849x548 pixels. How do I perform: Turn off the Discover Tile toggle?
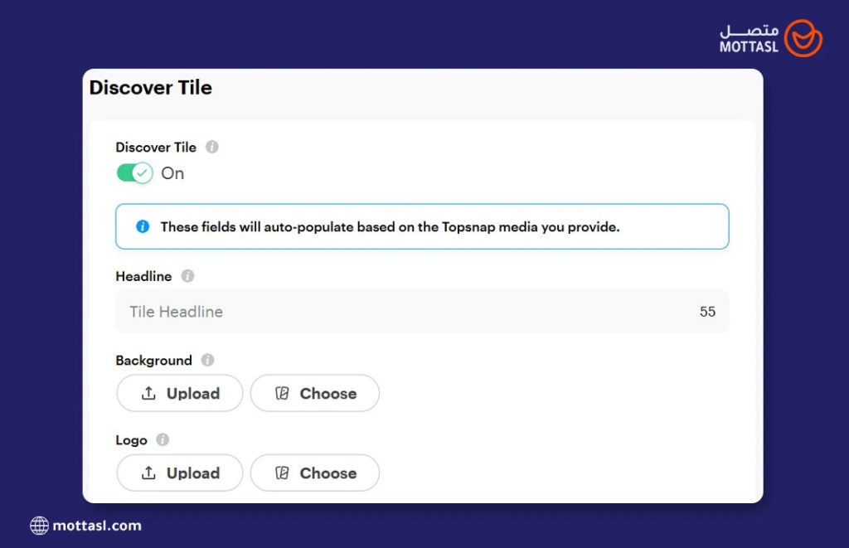click(x=134, y=173)
